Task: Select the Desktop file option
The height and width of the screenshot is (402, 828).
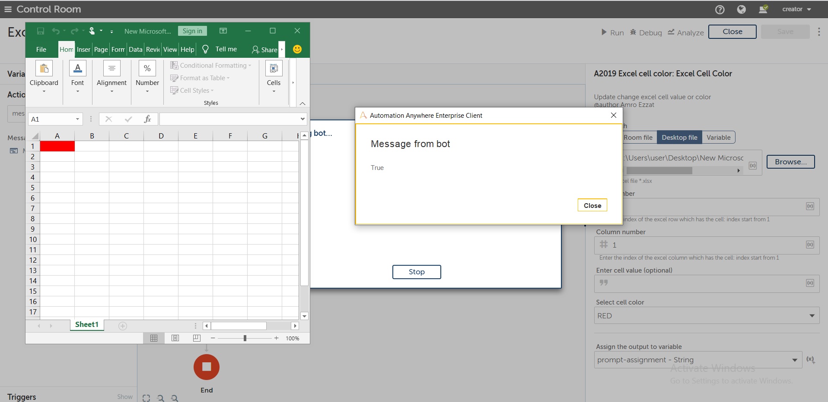Action: (679, 138)
